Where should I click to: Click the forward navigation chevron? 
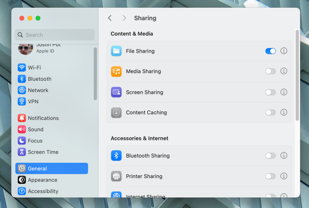point(124,18)
